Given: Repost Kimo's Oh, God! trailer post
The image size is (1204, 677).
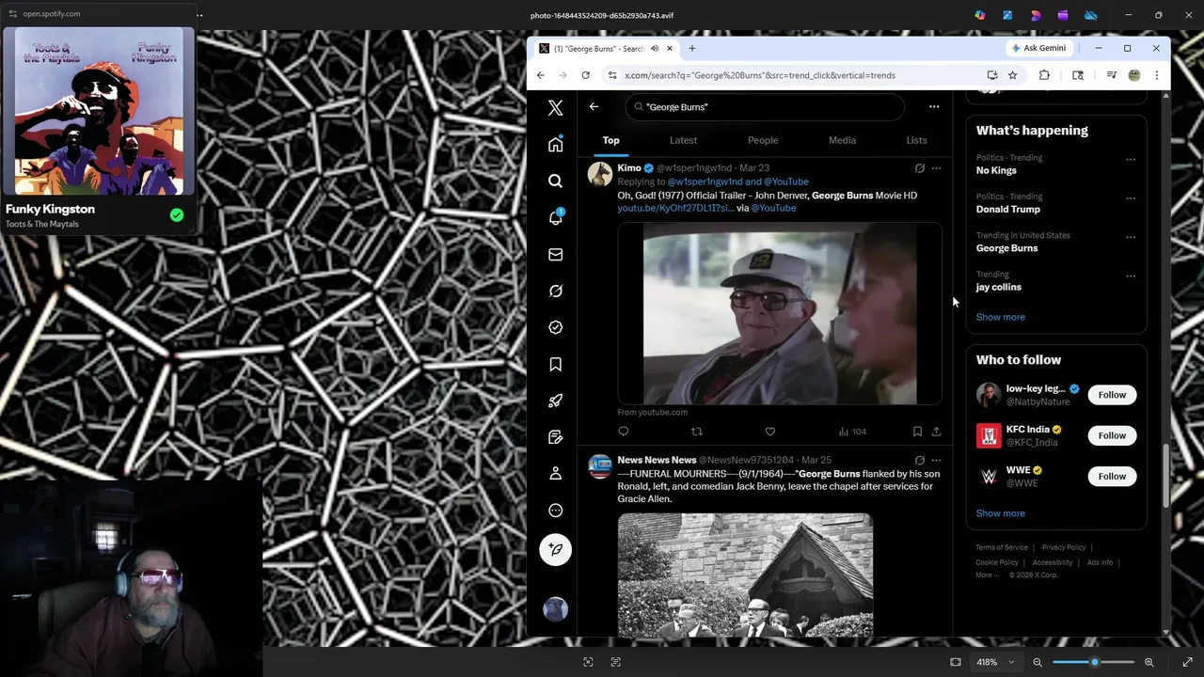Looking at the screenshot, I should (x=697, y=432).
